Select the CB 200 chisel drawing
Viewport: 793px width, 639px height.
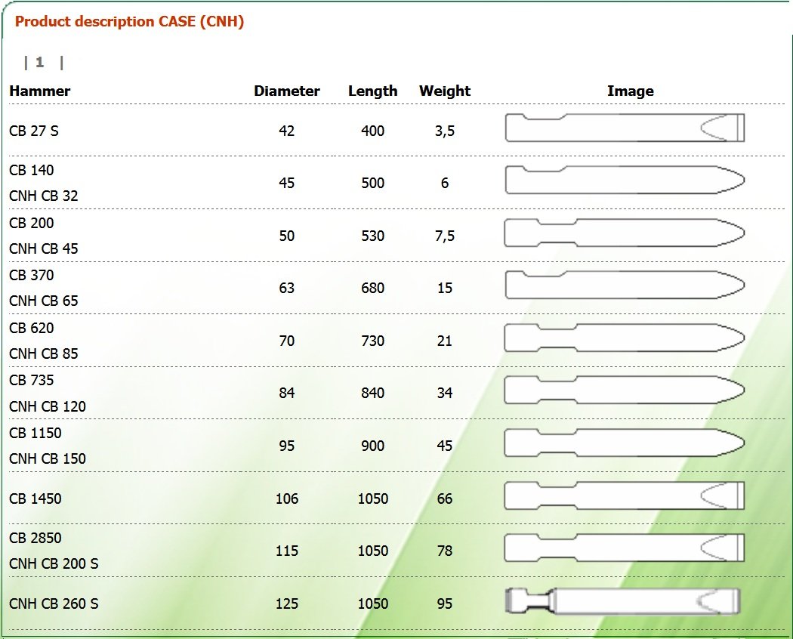(625, 233)
